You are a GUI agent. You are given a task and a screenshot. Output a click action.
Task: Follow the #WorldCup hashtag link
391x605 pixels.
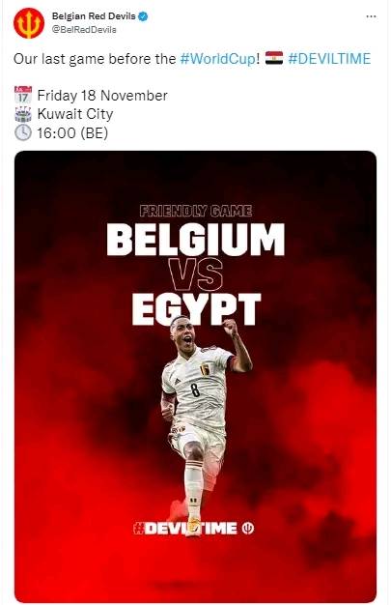pyautogui.click(x=217, y=59)
